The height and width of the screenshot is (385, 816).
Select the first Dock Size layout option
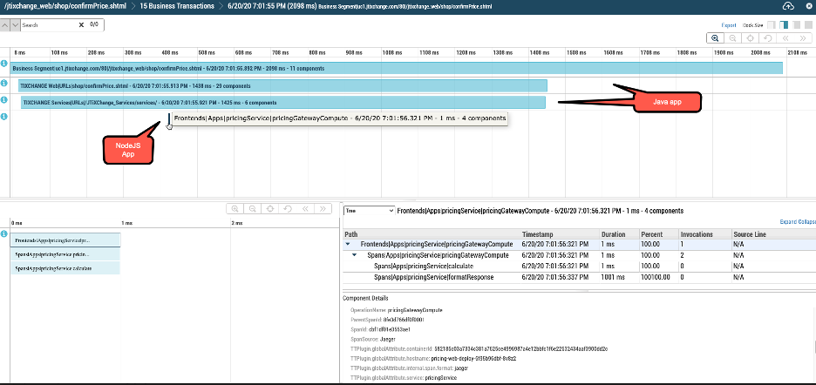click(772, 25)
